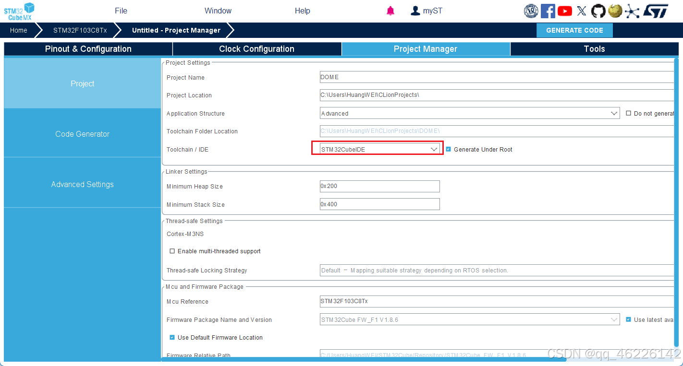Click Untitled - Project Manager breadcrumb
The width and height of the screenshot is (683, 366).
[x=176, y=30]
